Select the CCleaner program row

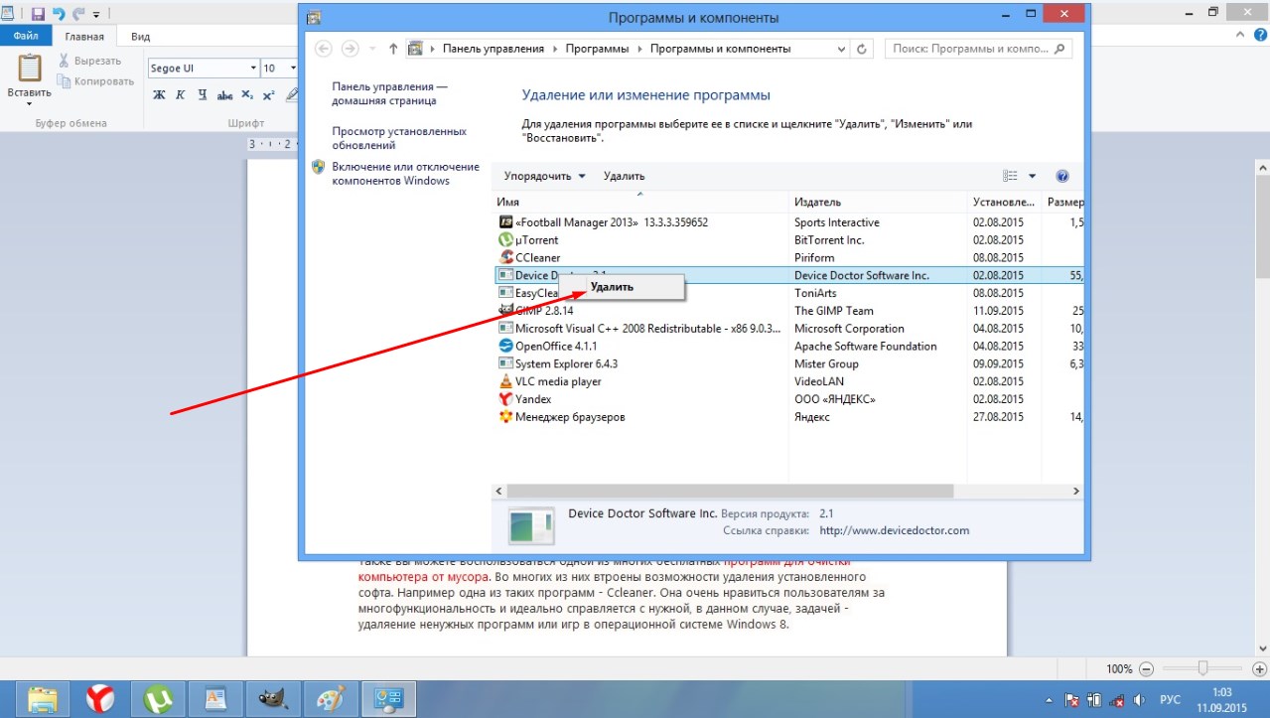pos(787,258)
